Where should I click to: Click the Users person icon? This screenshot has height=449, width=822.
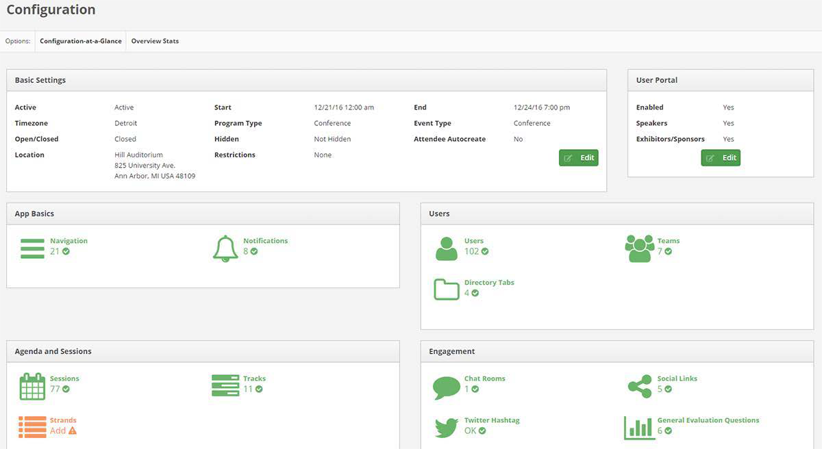446,248
